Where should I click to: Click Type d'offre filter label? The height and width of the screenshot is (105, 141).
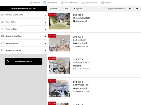tap(11, 22)
